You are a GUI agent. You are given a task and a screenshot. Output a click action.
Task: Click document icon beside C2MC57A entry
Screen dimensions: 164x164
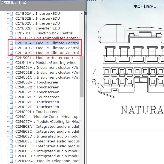coord(11,122)
